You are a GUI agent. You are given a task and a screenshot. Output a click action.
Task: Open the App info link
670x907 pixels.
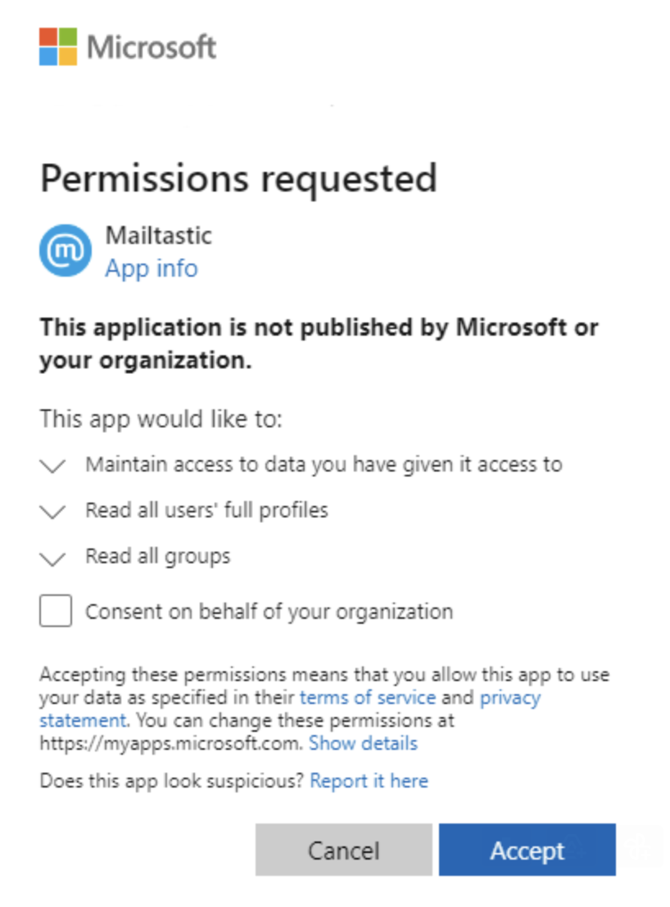click(x=151, y=268)
